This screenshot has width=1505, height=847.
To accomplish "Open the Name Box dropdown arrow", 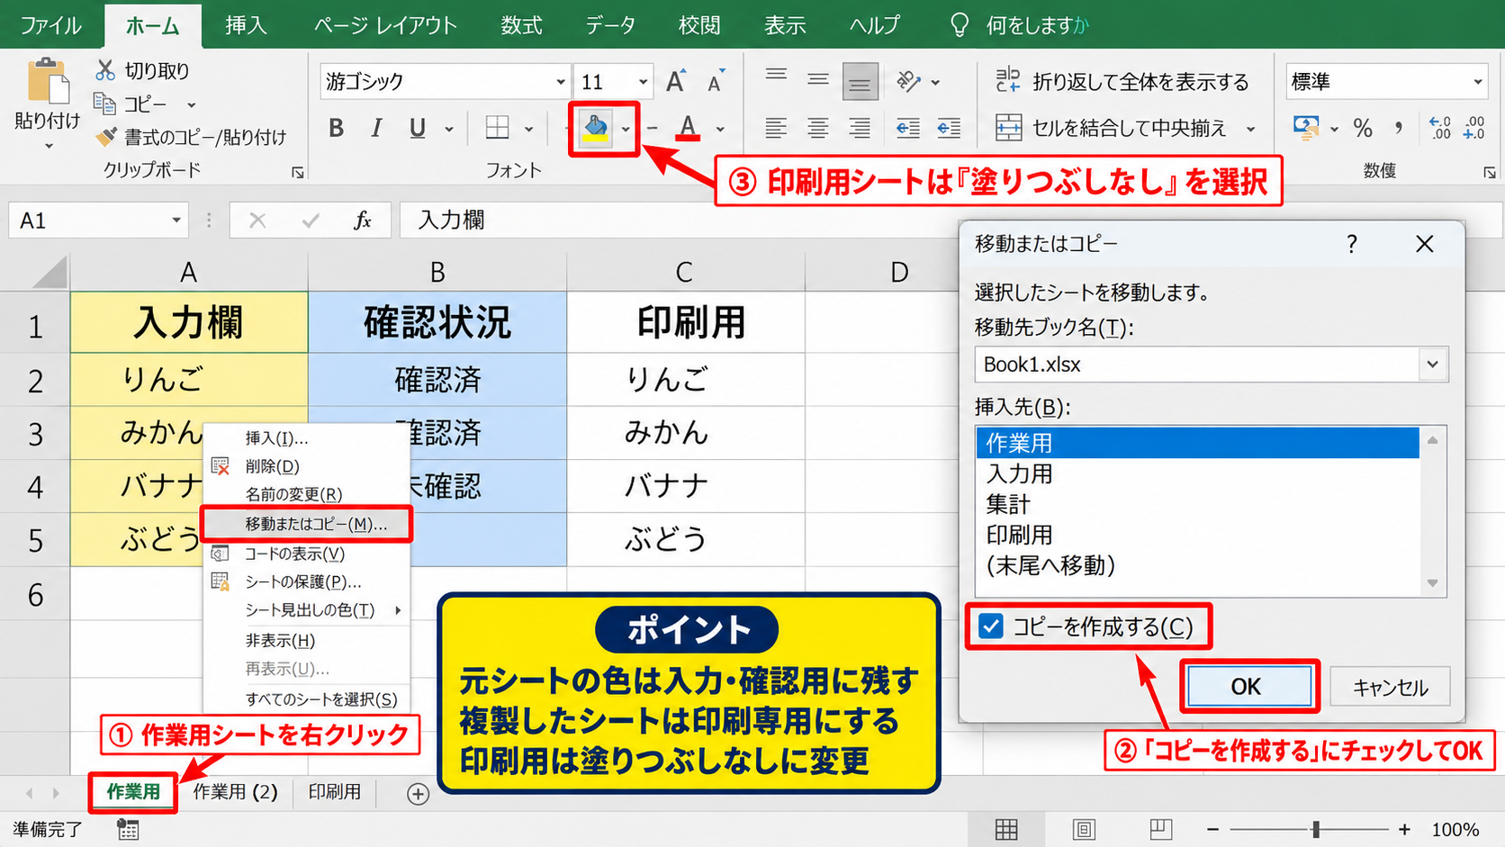I will pyautogui.click(x=176, y=221).
